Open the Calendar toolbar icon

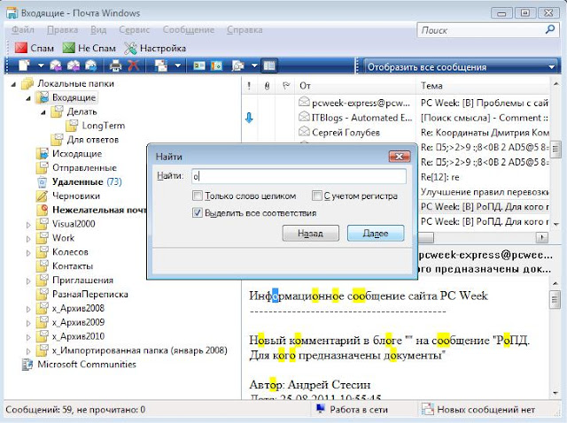point(216,65)
